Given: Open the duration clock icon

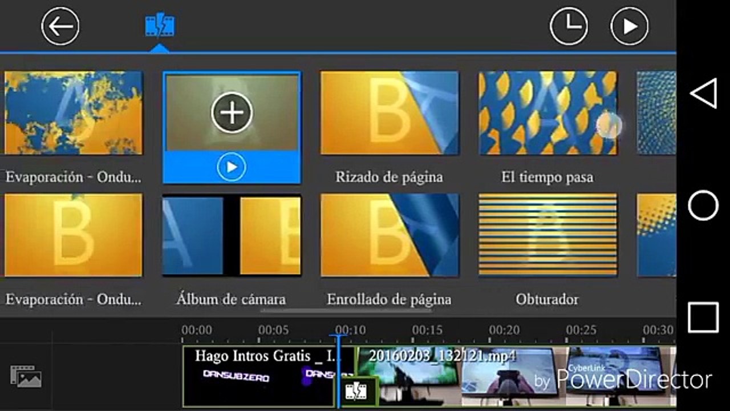Looking at the screenshot, I should tap(569, 26).
